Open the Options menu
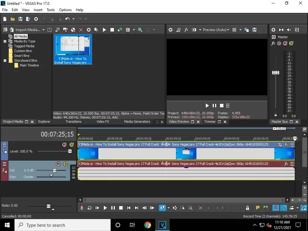The image size is (308, 231). tap(65, 10)
